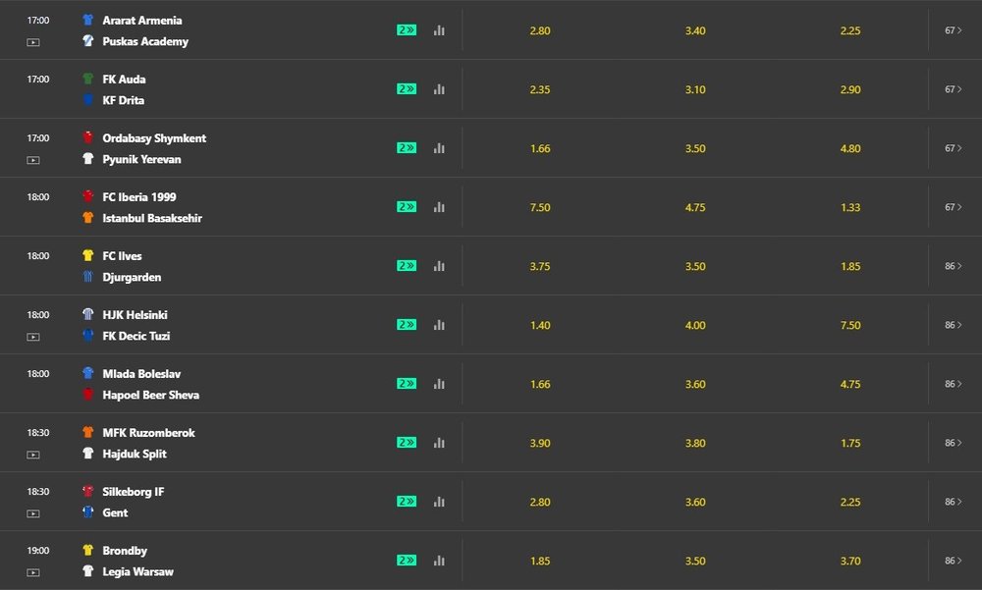
Task: Click the green bet builder badge for Brondby match
Action: [x=407, y=561]
